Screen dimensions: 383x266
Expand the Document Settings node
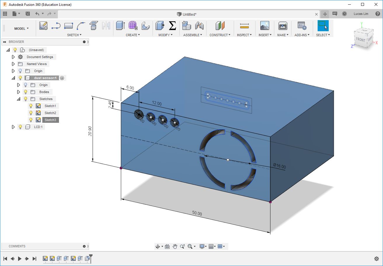click(x=13, y=57)
